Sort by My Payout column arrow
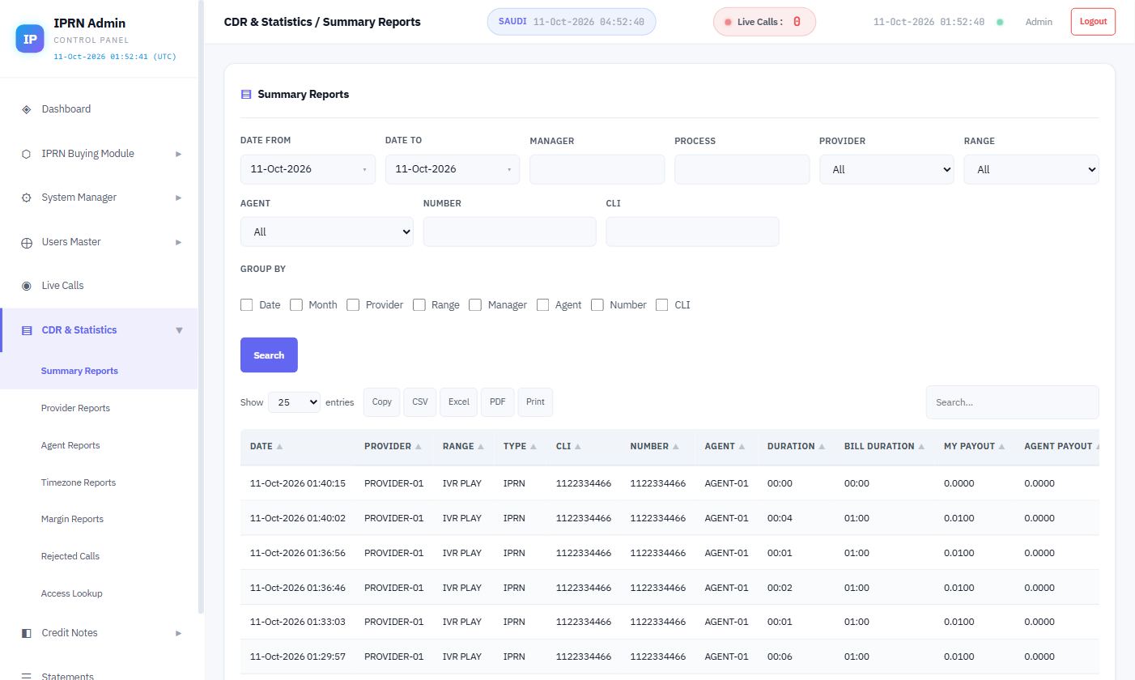The width and height of the screenshot is (1135, 680). click(1001, 447)
